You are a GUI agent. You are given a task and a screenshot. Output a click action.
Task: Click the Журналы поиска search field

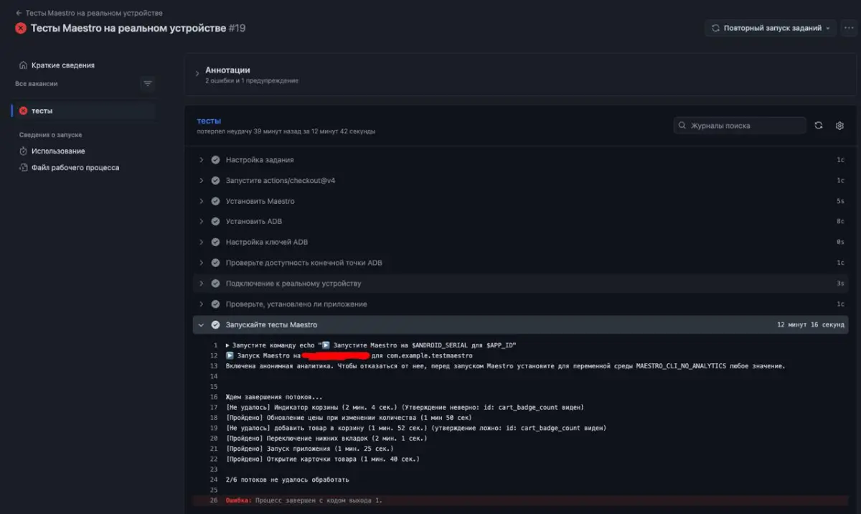tap(744, 126)
